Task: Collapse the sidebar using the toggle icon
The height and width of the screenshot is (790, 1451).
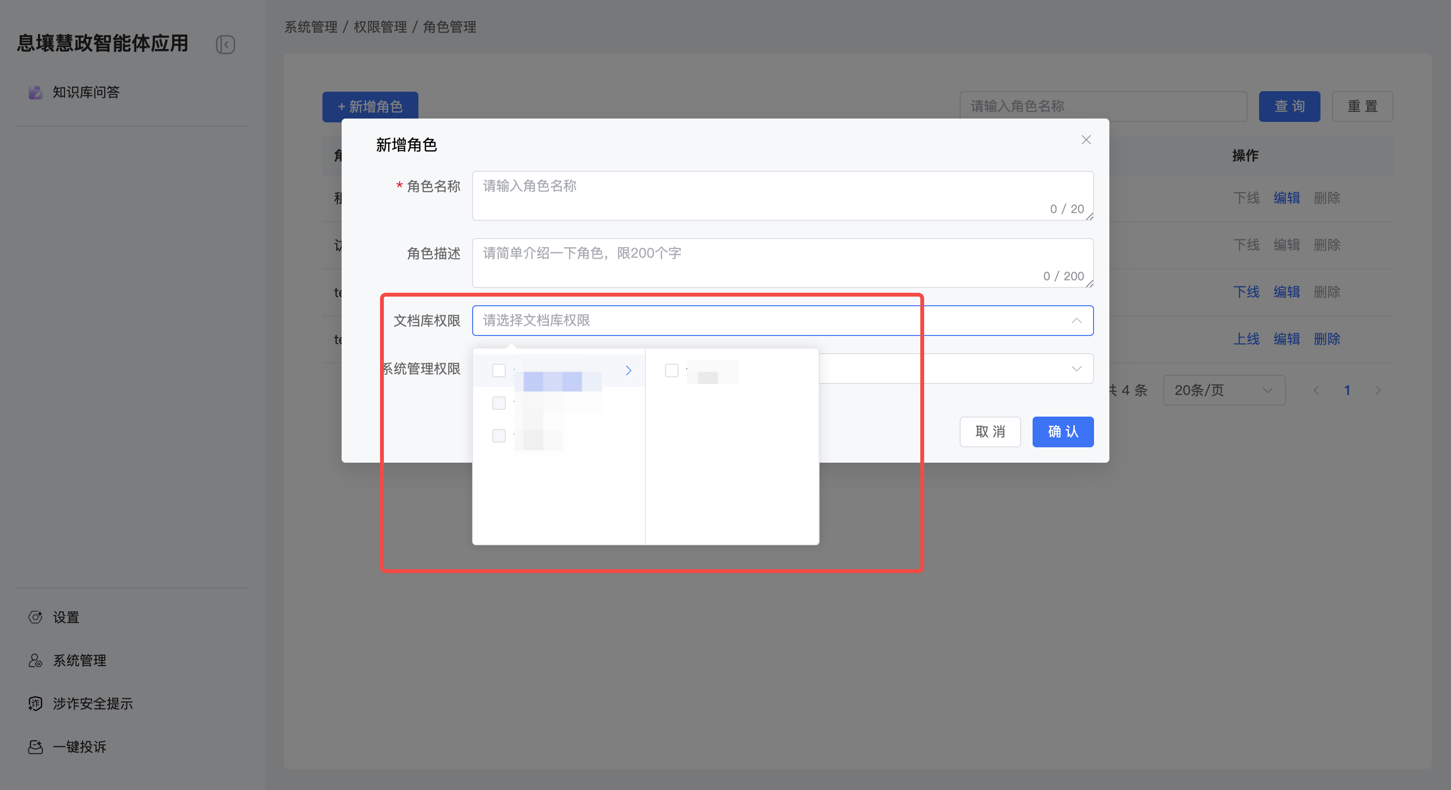Action: coord(226,45)
